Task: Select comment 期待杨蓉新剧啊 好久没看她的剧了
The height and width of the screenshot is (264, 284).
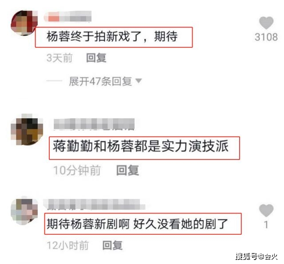Action: click(x=137, y=224)
